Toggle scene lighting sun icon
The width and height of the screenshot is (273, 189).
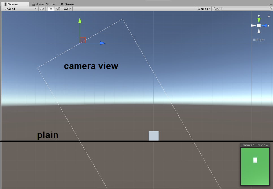tap(51, 9)
